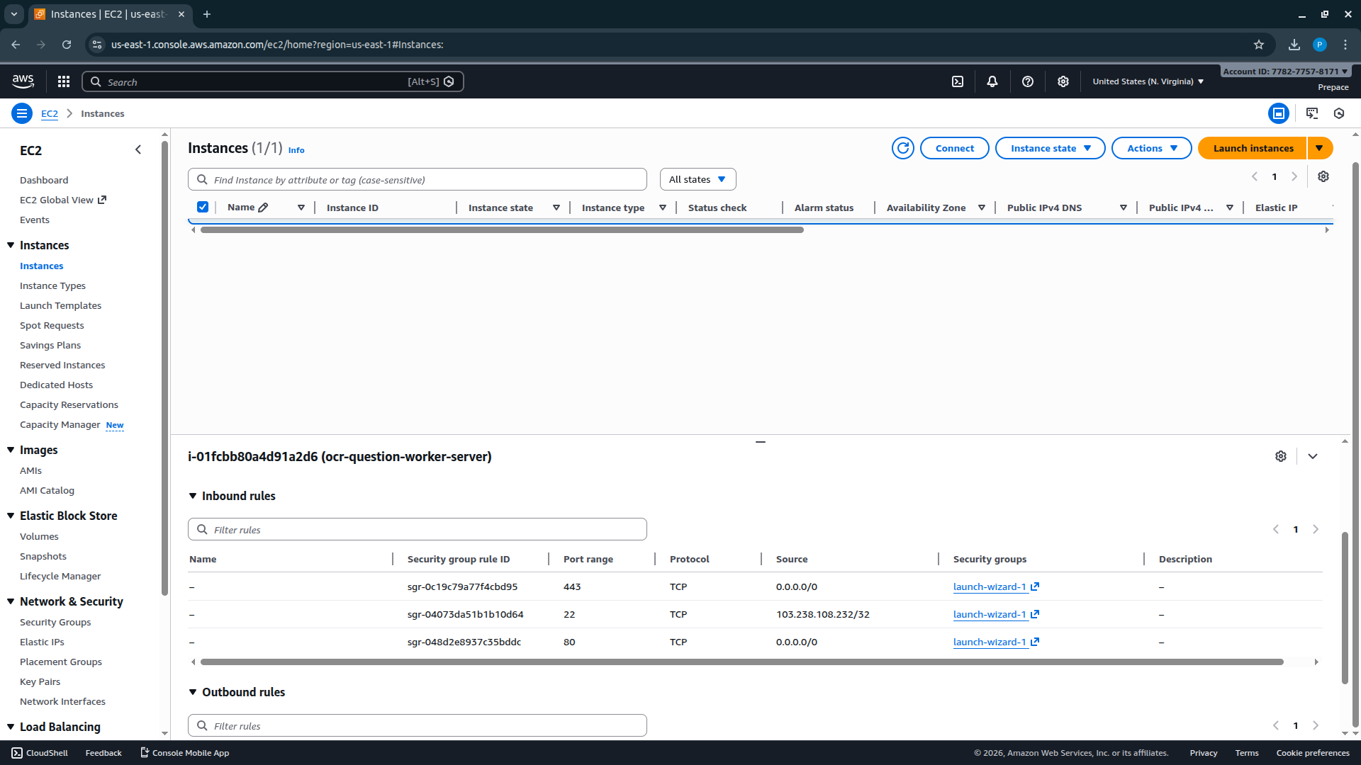The height and width of the screenshot is (765, 1361).
Task: Toggle the select all instances checkbox
Action: (x=203, y=207)
